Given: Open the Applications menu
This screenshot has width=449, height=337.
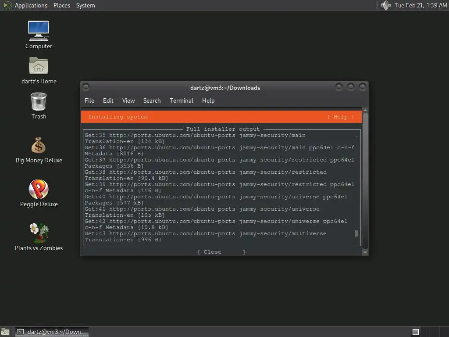Looking at the screenshot, I should (31, 5).
